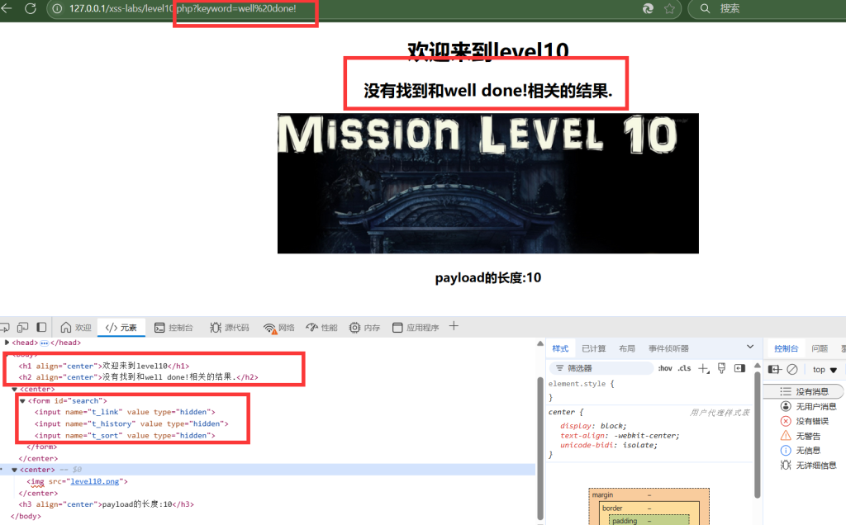Click the display: block declaration
Image resolution: width=846 pixels, height=525 pixels.
click(x=593, y=426)
